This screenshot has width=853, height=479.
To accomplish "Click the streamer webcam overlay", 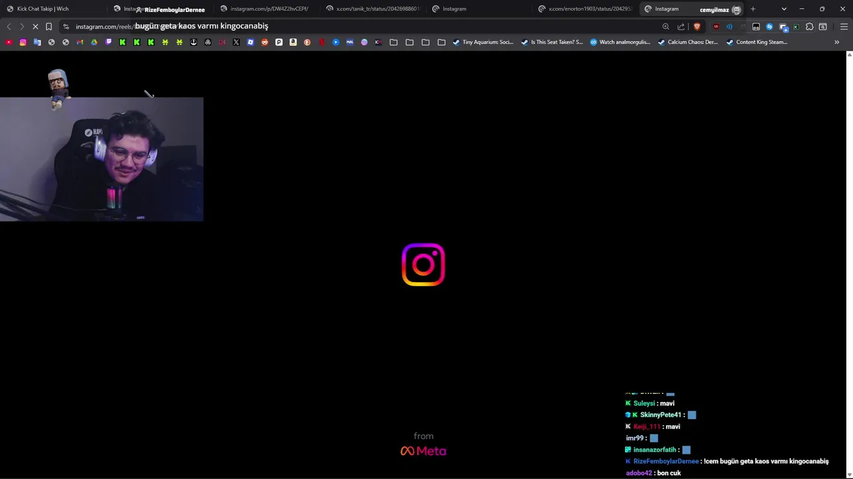I will [x=101, y=159].
